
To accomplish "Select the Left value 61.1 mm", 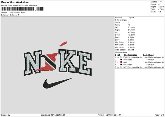I will (132, 27).
